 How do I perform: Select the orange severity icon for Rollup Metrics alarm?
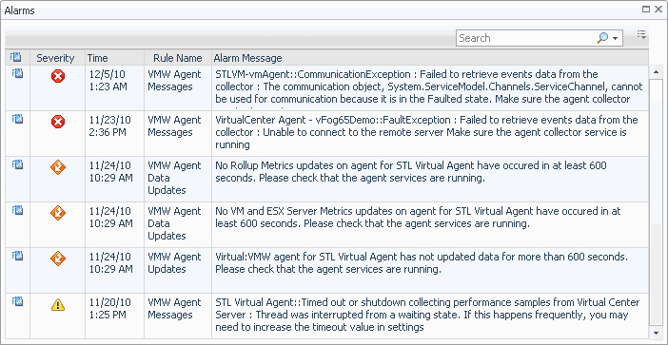[x=57, y=167]
